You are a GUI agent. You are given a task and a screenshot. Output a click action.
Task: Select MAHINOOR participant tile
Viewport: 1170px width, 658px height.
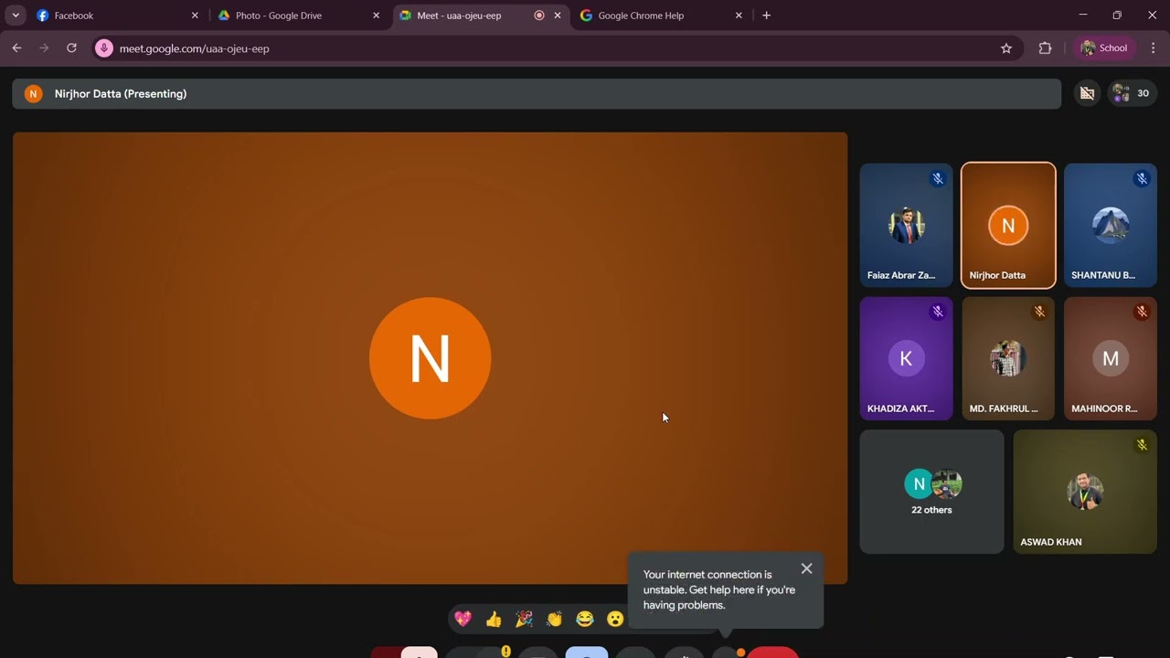click(1111, 358)
